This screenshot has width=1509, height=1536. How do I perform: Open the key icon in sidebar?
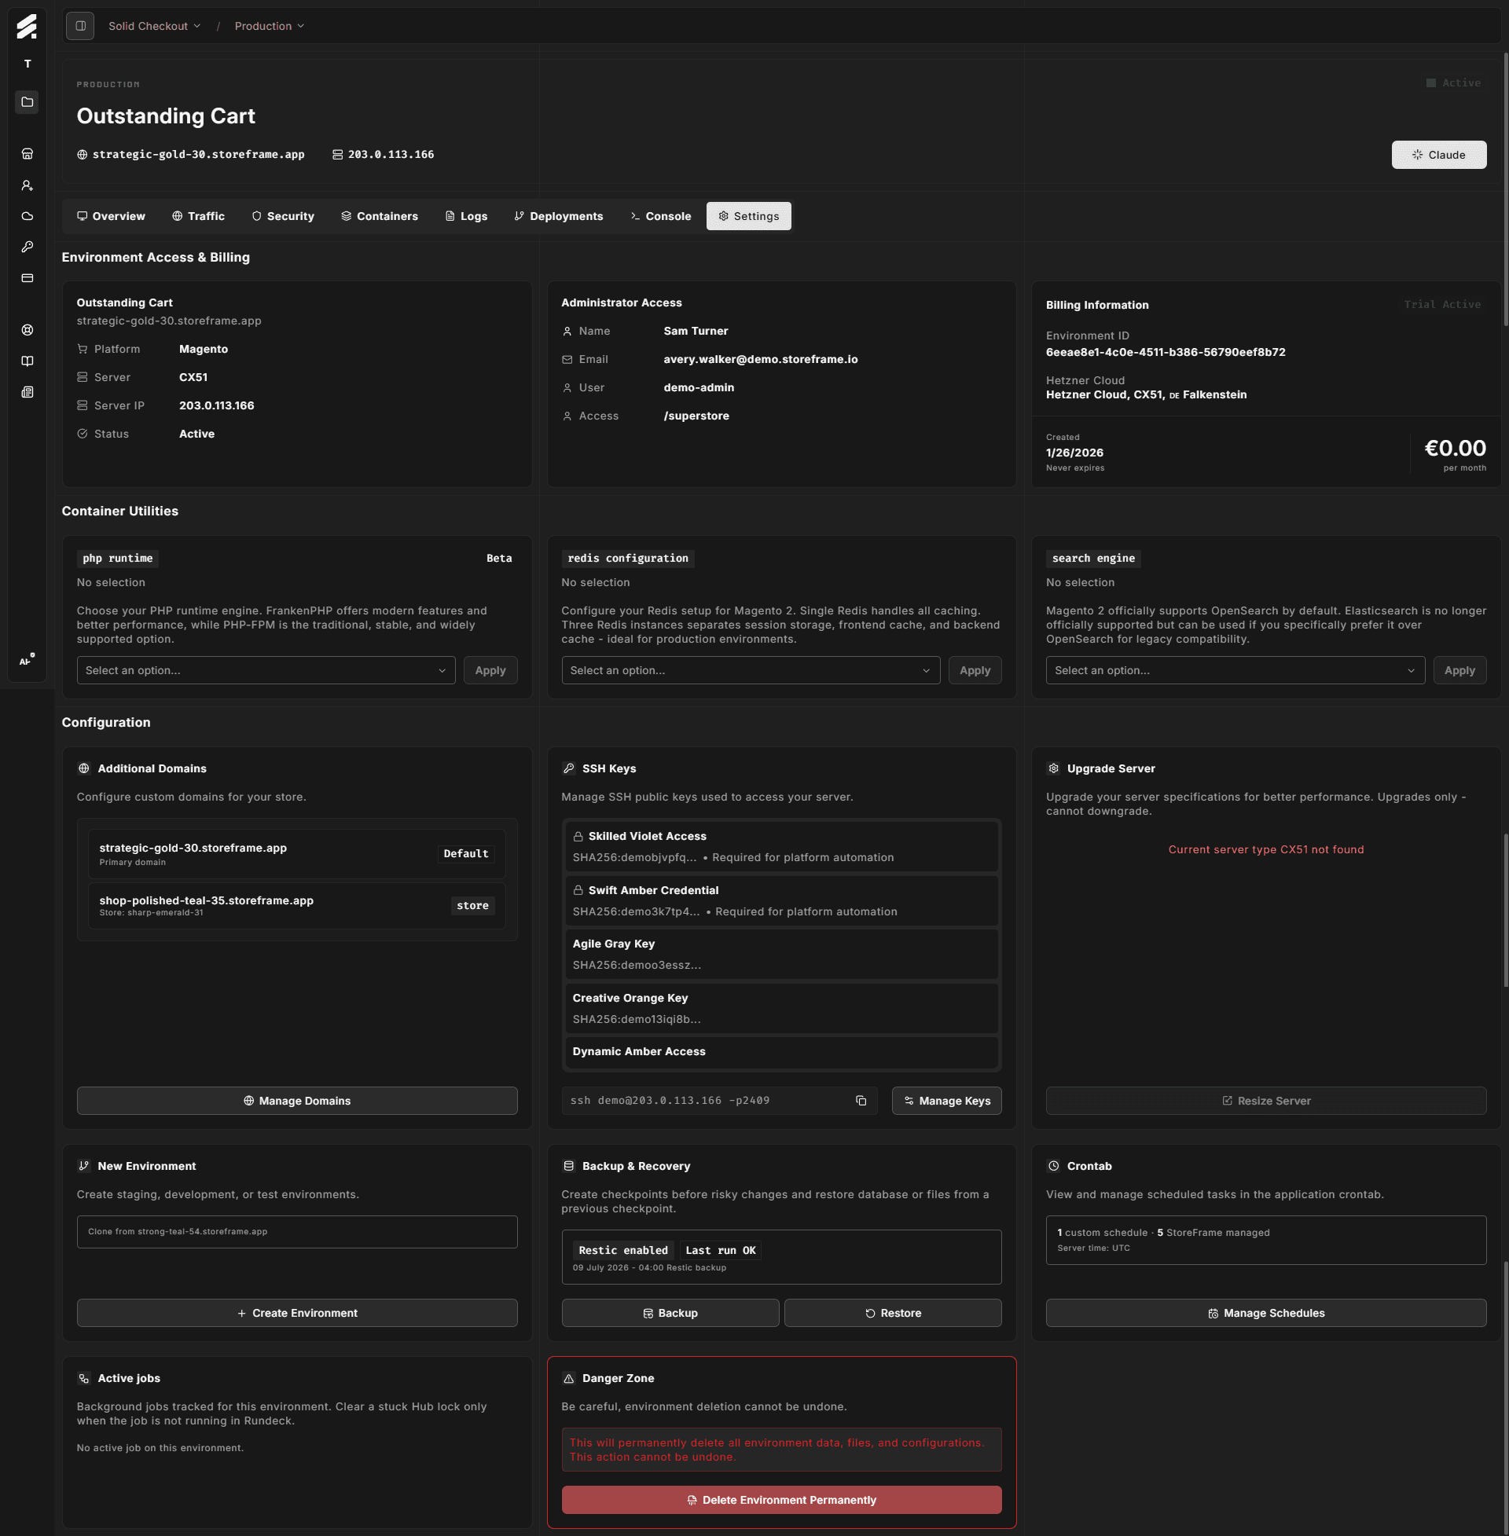(27, 247)
